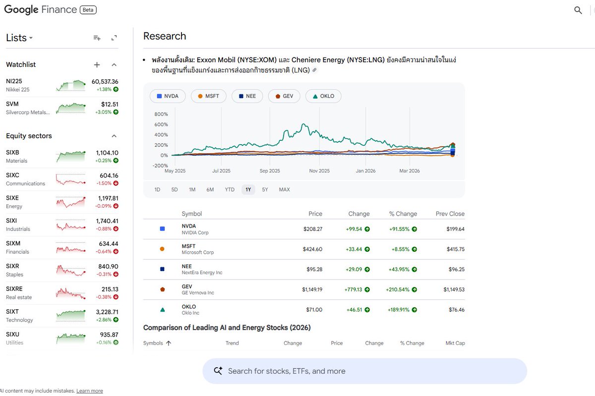595x396 pixels.
Task: Open the SIXM Financials sector
Action: point(62,248)
